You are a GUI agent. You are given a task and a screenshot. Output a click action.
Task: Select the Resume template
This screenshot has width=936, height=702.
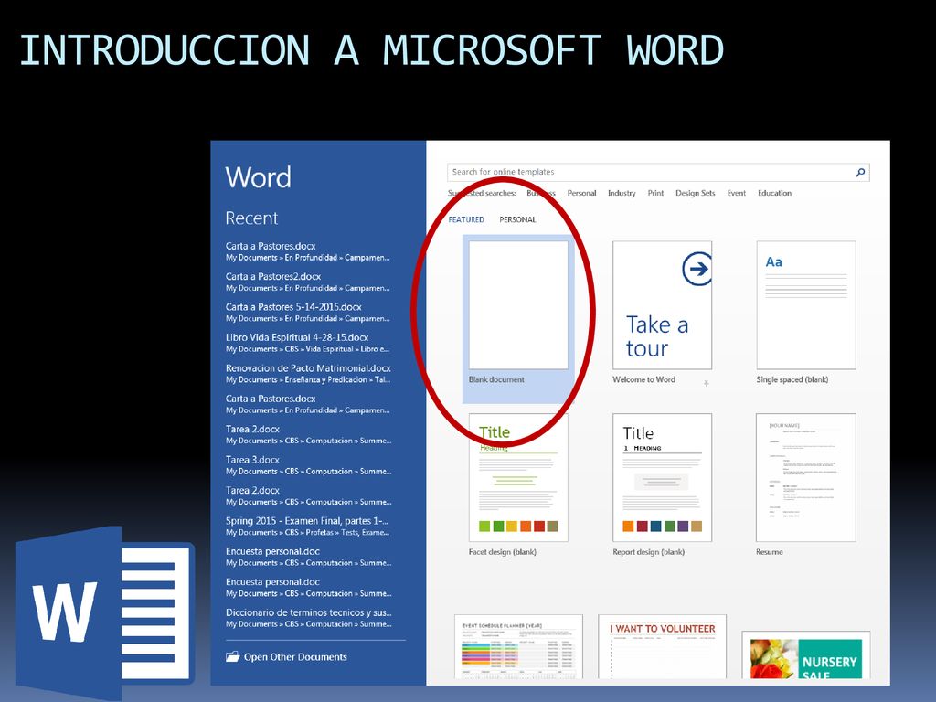pyautogui.click(x=806, y=477)
